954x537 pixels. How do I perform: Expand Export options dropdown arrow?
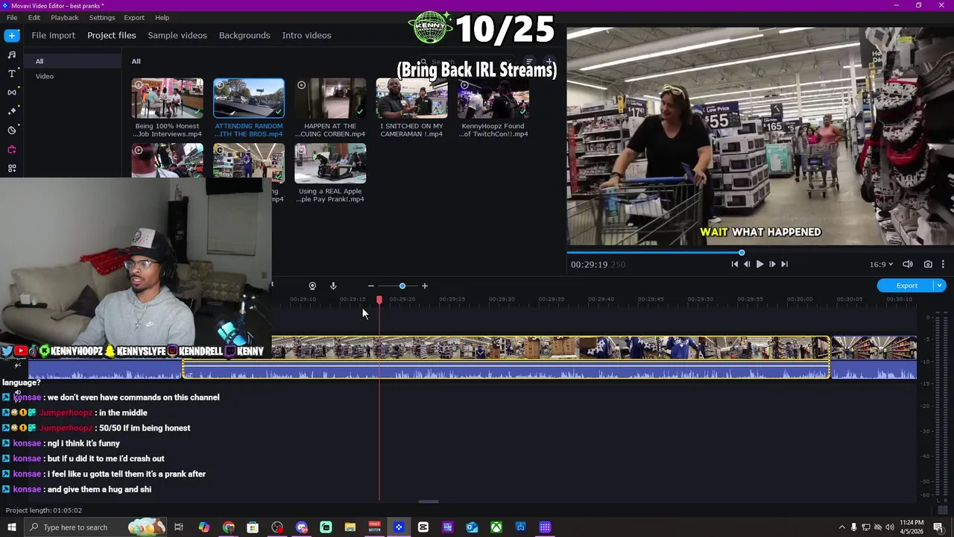click(x=939, y=286)
